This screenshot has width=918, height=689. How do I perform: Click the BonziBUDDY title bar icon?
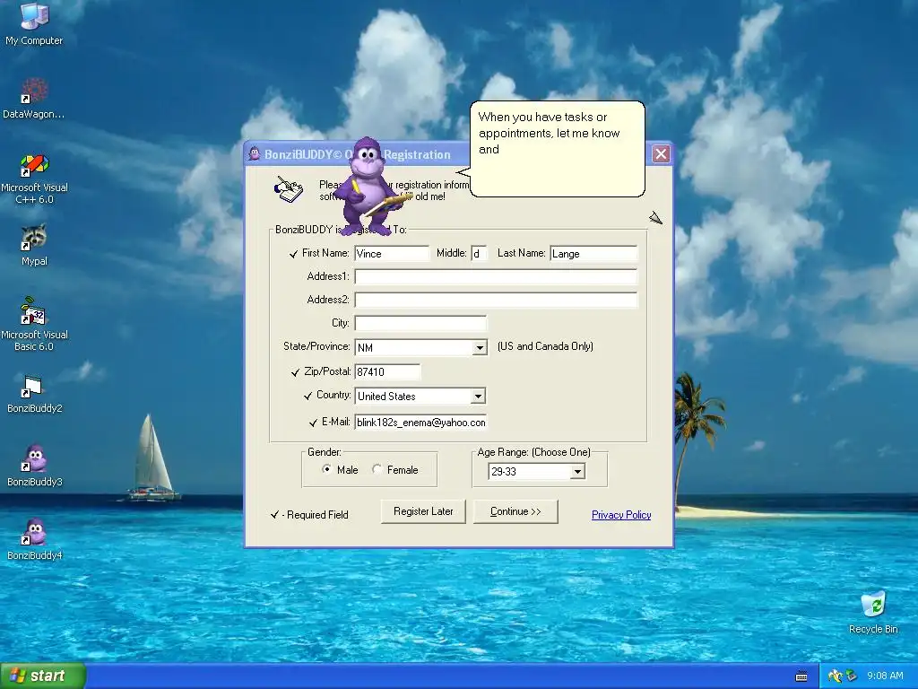coord(254,154)
